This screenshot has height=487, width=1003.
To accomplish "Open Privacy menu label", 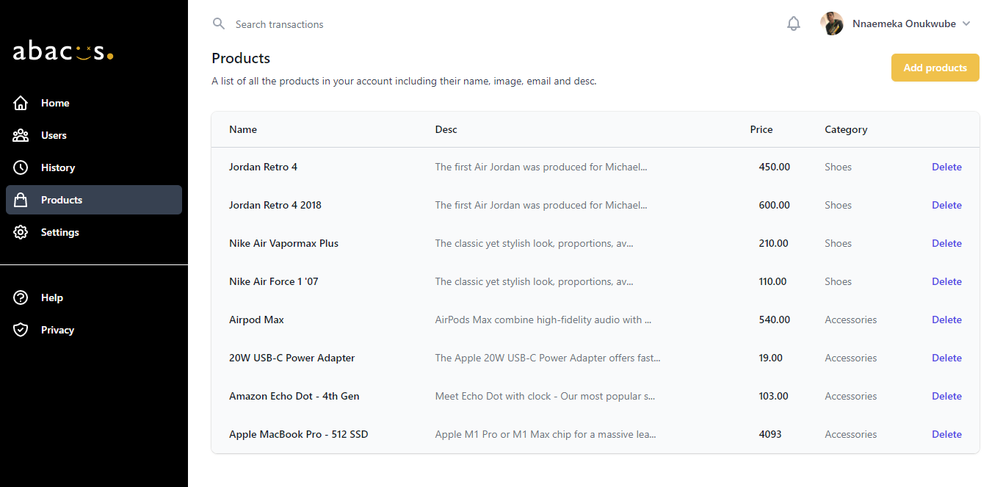I will click(57, 330).
